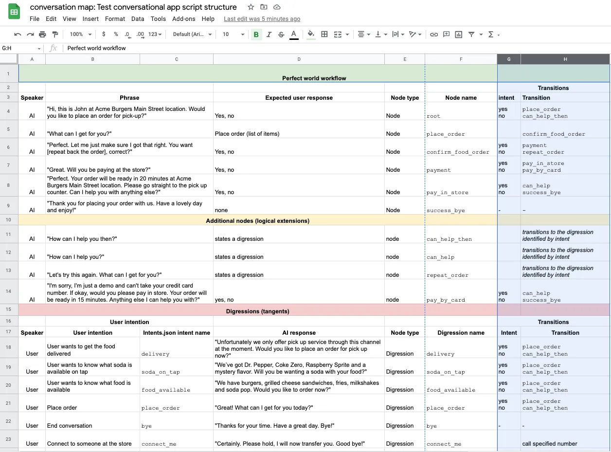The image size is (611, 452).
Task: Select the cell 'Additional nodes (logical extensions)'
Action: click(257, 220)
